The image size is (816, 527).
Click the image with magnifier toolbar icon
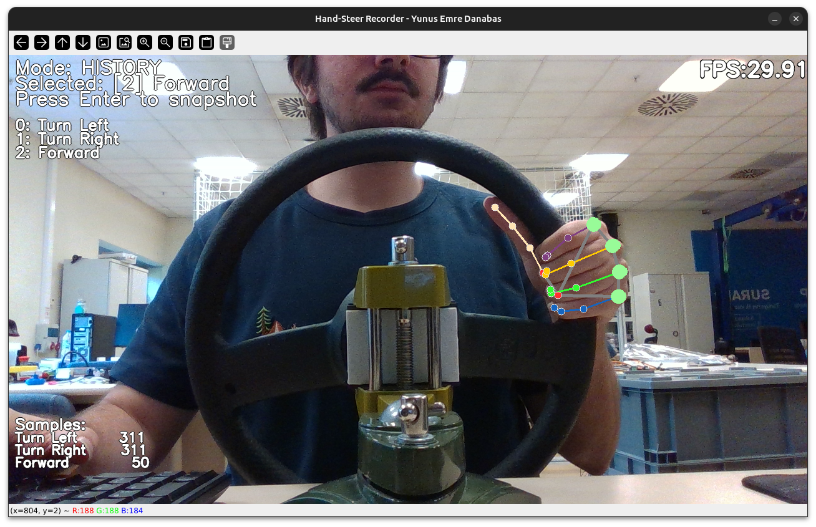pyautogui.click(x=124, y=42)
